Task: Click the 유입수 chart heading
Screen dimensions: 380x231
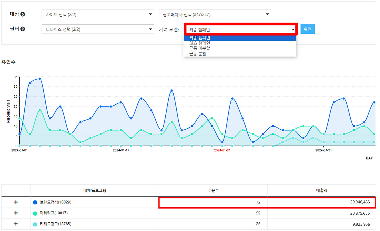Action: 8,62
